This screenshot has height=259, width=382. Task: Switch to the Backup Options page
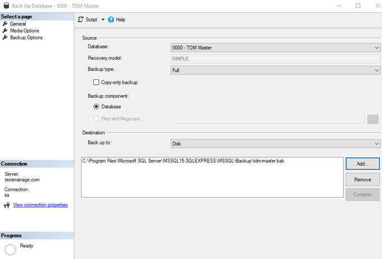pos(26,38)
